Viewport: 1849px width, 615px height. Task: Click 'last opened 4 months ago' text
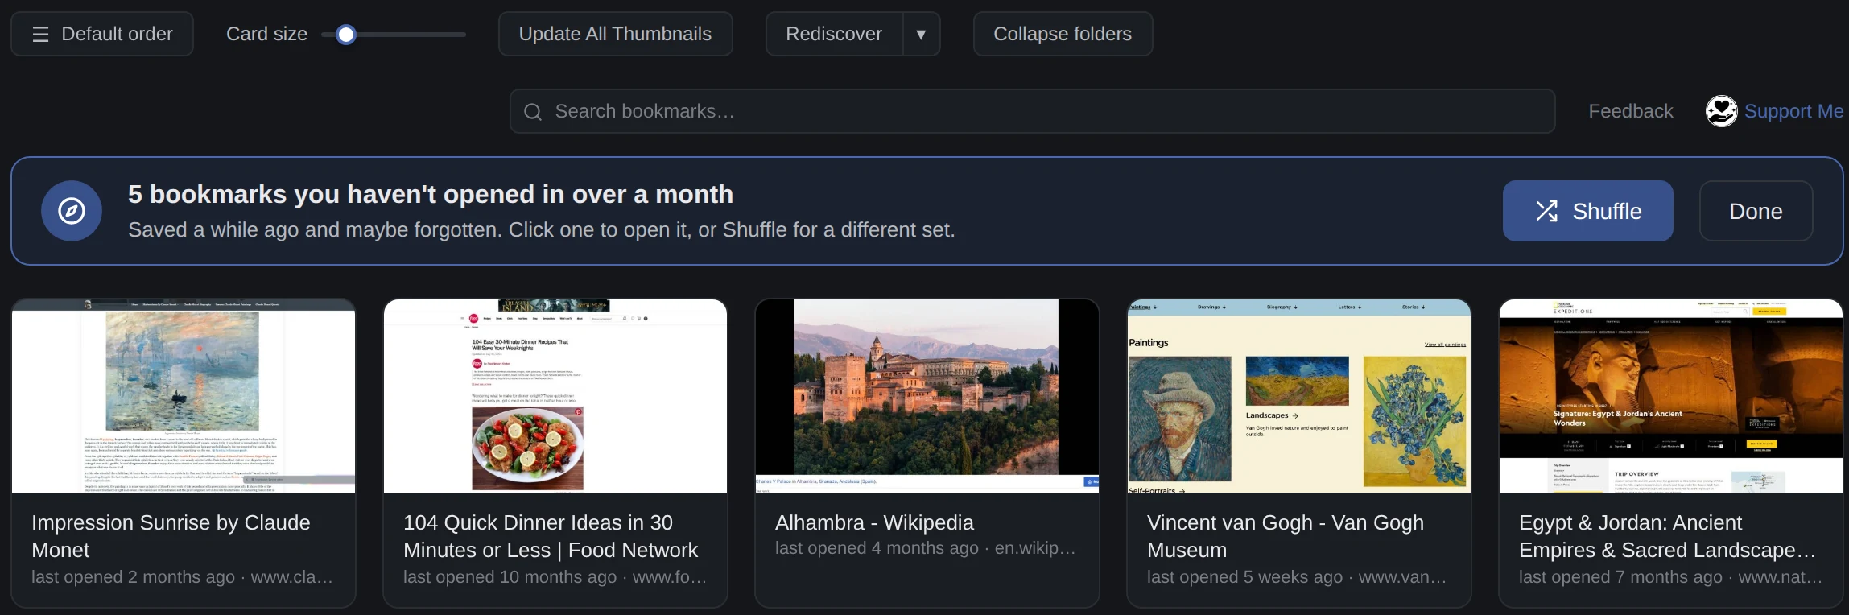point(877,548)
